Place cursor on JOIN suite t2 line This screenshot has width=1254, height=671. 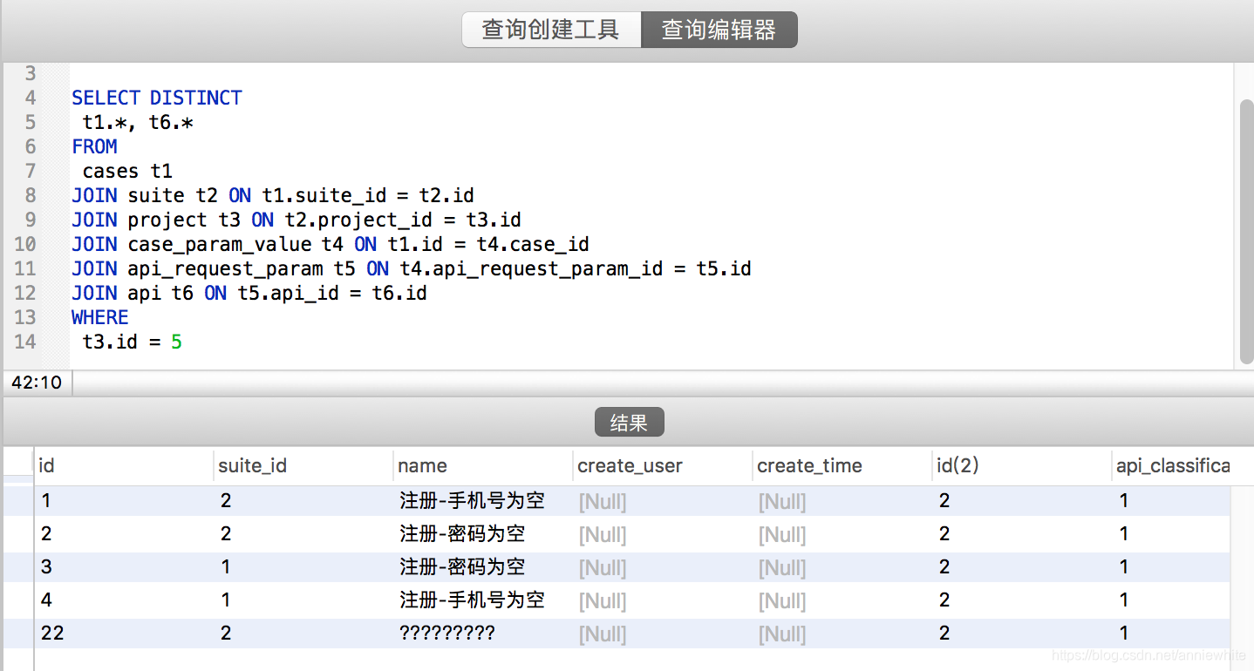tap(273, 195)
